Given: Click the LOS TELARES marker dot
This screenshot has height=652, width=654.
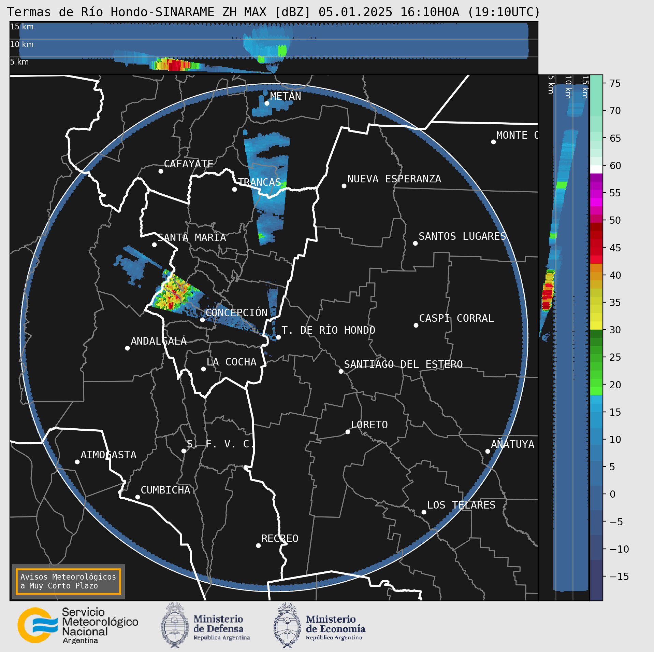Looking at the screenshot, I should (x=424, y=512).
